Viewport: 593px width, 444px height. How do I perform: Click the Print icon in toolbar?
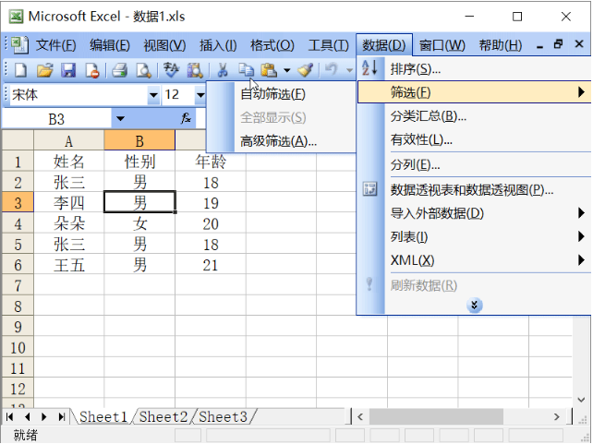(119, 70)
